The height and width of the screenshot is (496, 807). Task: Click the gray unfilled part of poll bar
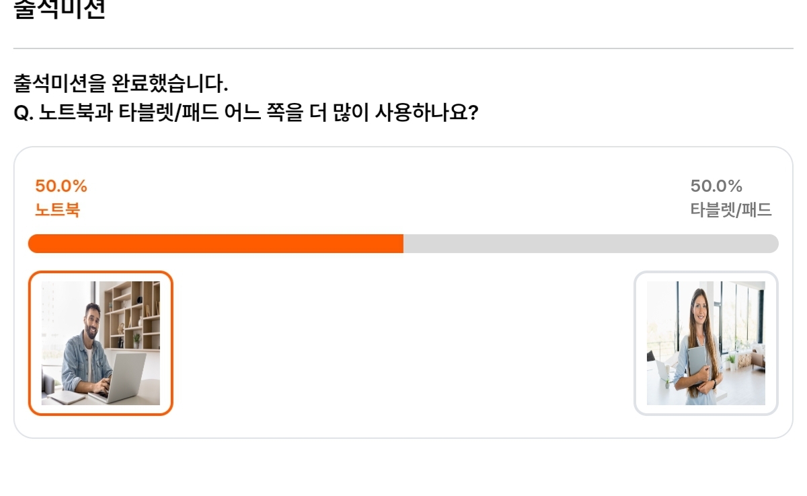591,244
